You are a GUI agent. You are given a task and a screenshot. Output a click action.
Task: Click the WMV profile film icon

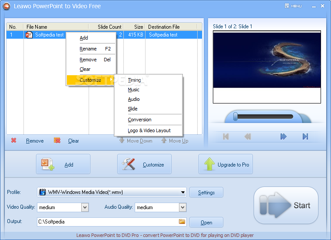click(43, 192)
